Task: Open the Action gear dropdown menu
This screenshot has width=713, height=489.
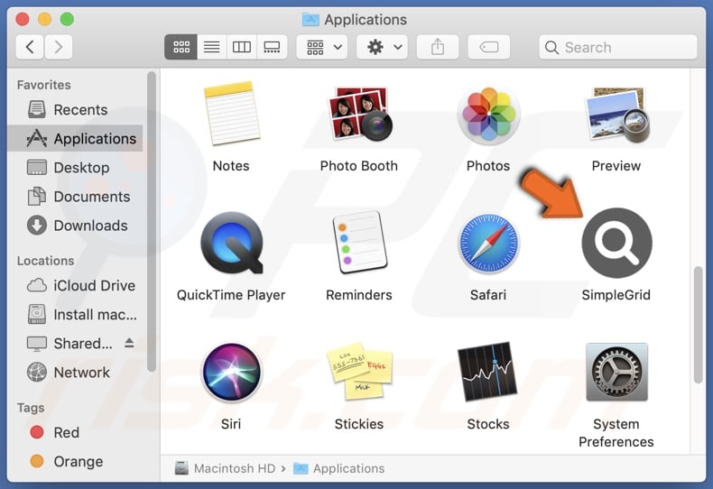Action: pyautogui.click(x=382, y=47)
